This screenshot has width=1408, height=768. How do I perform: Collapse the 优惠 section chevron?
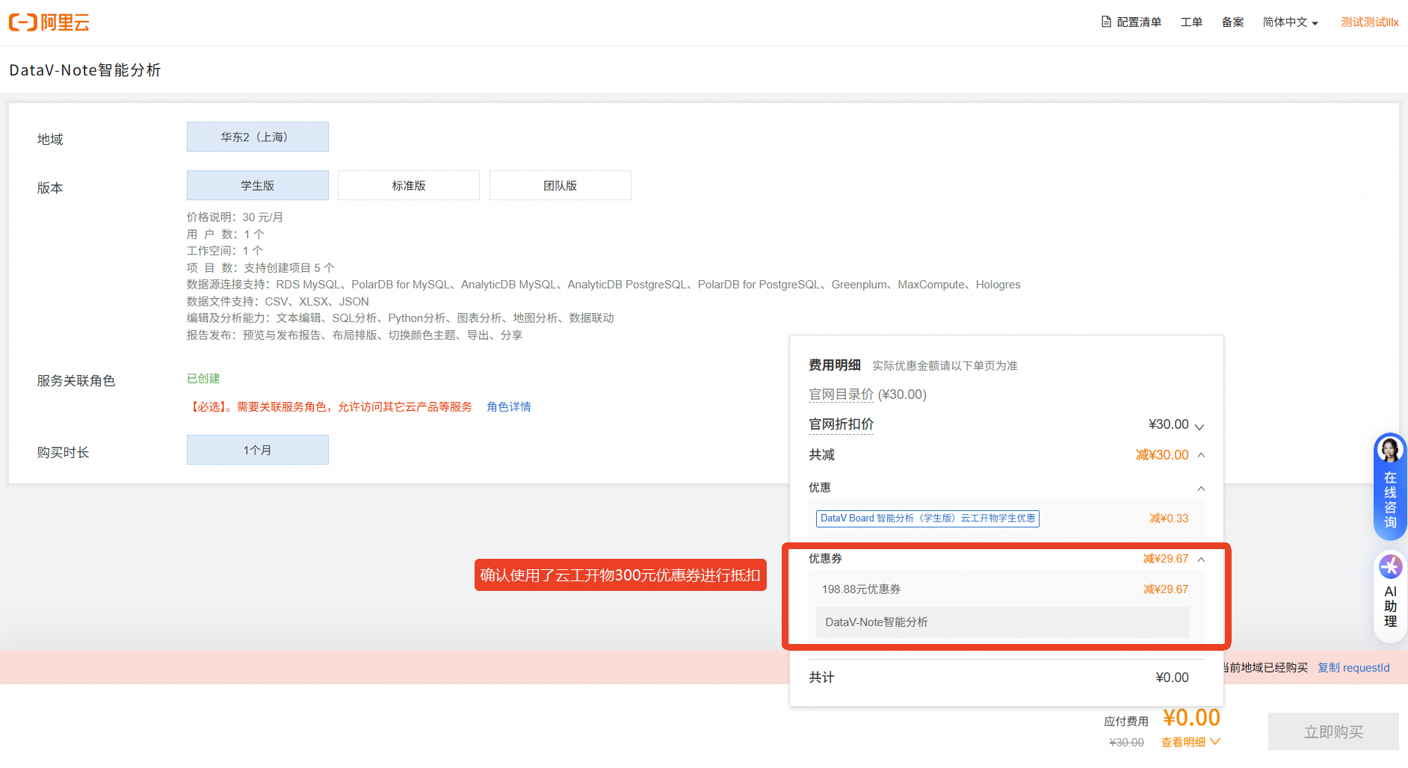tap(1201, 489)
